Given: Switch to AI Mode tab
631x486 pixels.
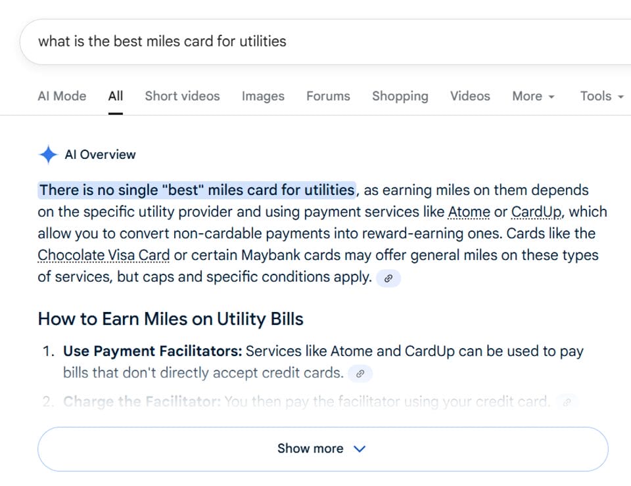Looking at the screenshot, I should pos(62,97).
